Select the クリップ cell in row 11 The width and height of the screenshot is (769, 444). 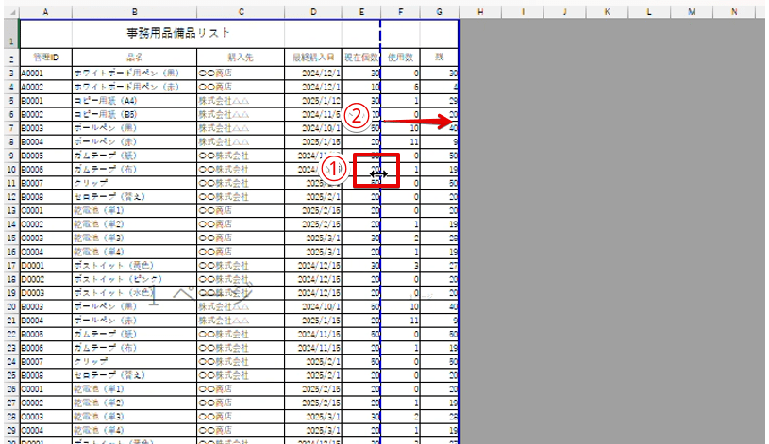click(134, 182)
